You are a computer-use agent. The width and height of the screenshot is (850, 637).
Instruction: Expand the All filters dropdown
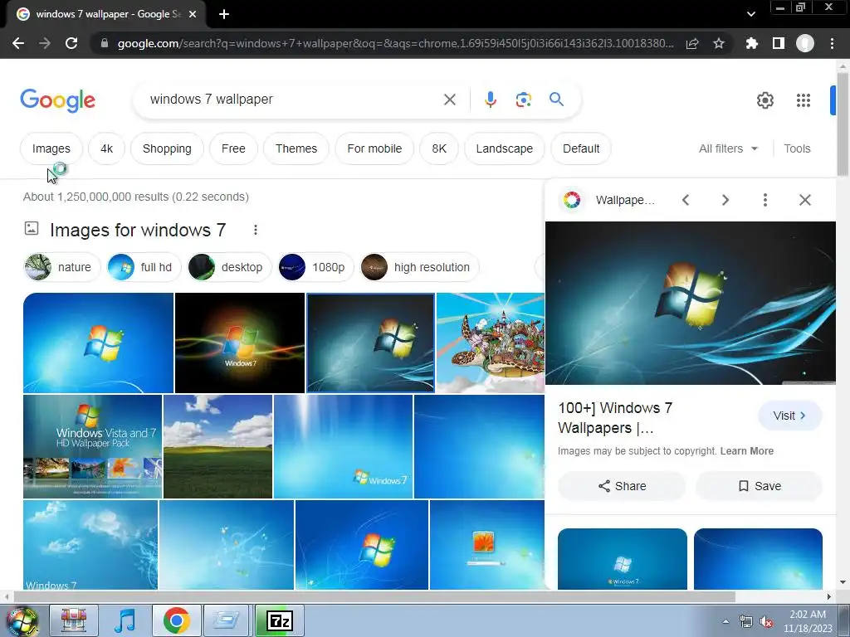728,148
